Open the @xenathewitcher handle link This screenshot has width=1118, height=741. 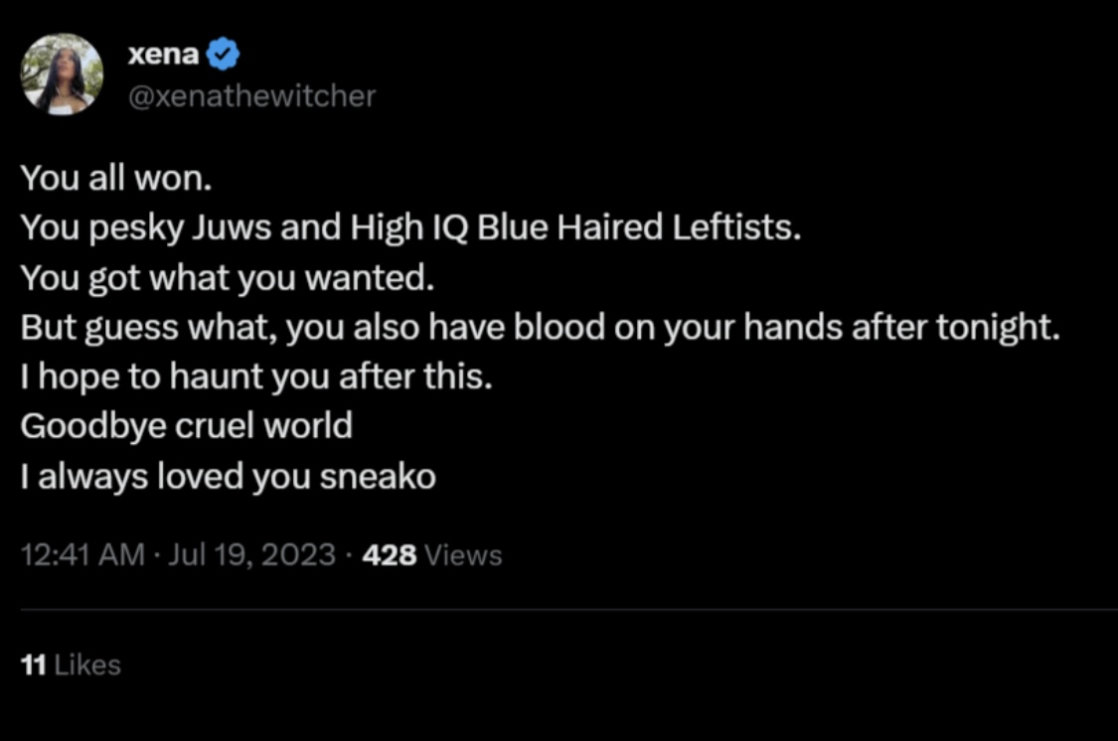(x=251, y=95)
